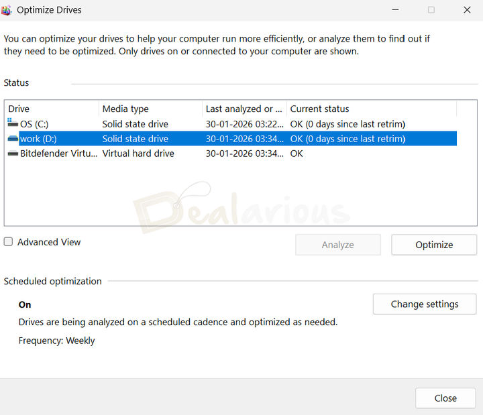Select the Bitdefender Virtu... drive name
This screenshot has height=415, width=483.
(58, 154)
